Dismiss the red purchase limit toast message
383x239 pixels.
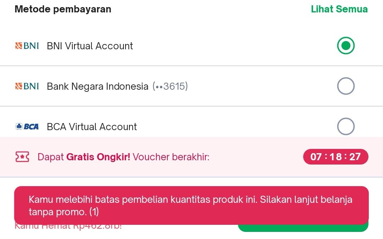[x=191, y=205]
